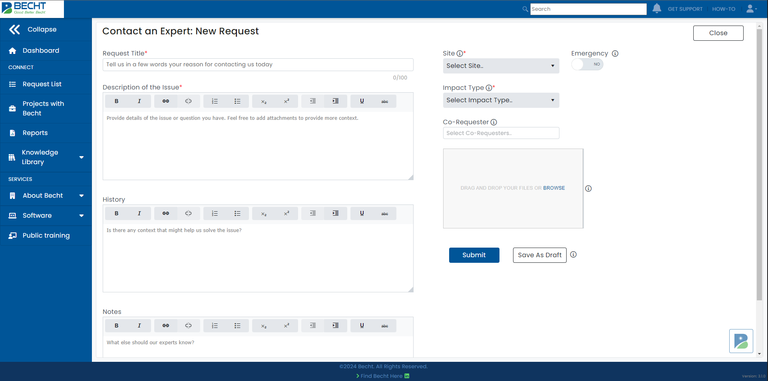
Task: Click superscript icon in History toolbar
Action: [287, 214]
